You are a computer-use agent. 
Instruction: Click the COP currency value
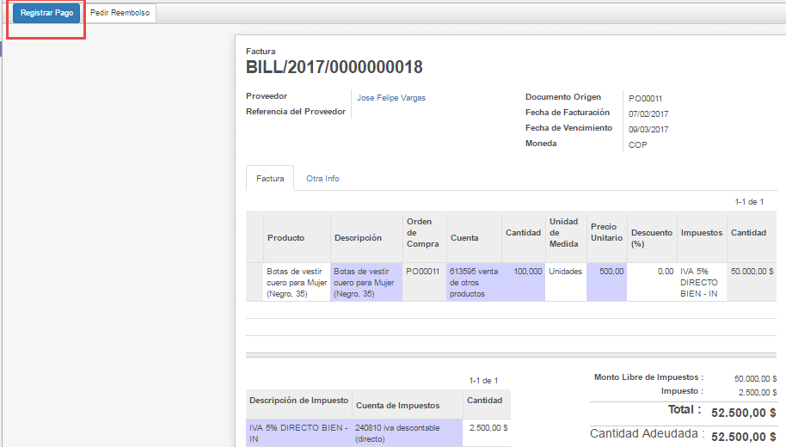pyautogui.click(x=637, y=145)
